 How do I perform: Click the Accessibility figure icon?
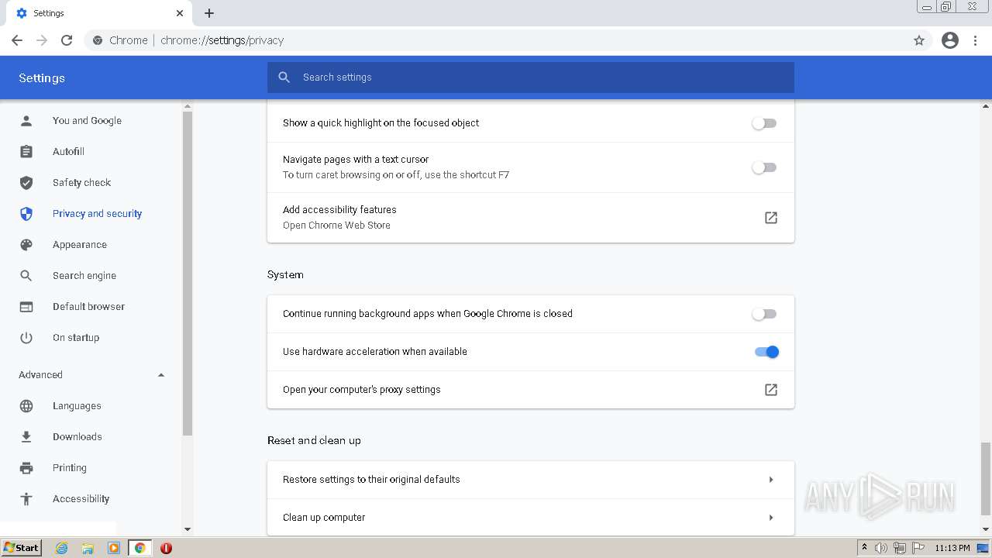coord(26,499)
